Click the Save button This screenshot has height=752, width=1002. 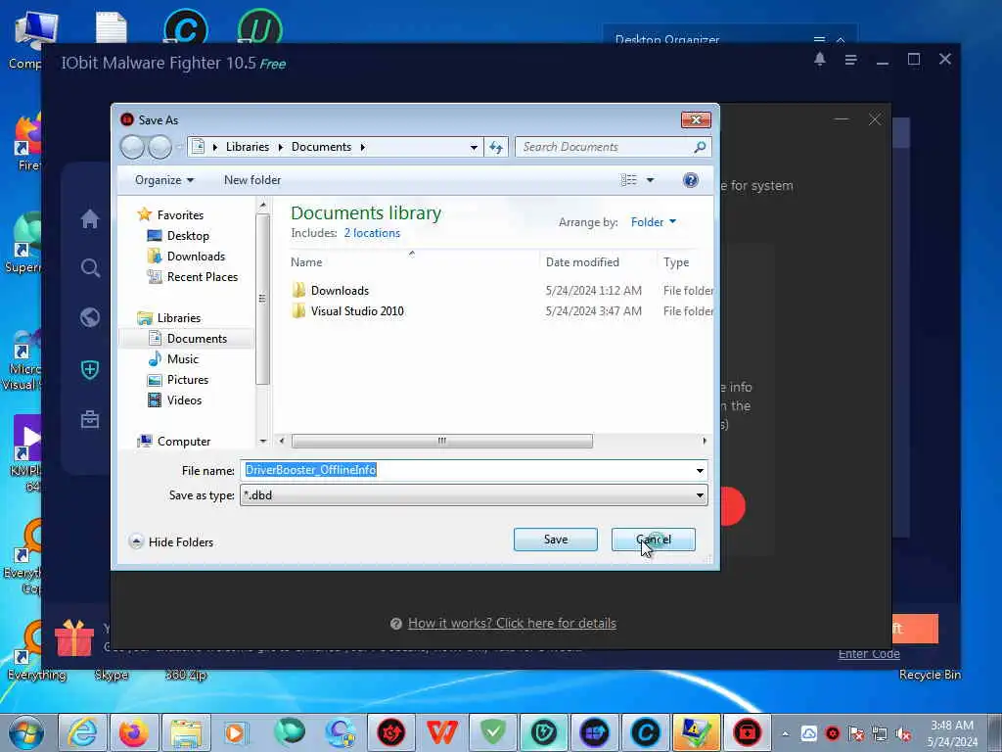[x=556, y=540]
